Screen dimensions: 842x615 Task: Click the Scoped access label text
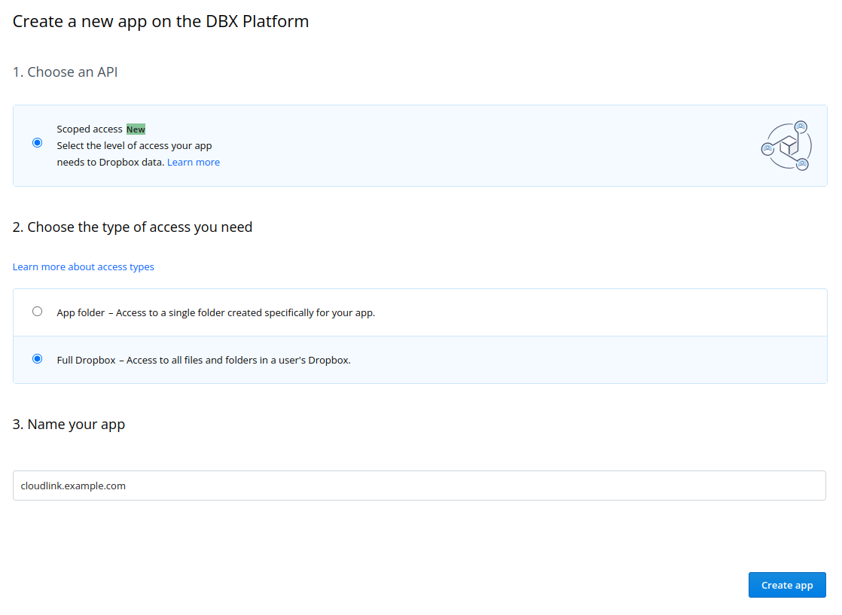click(x=90, y=129)
